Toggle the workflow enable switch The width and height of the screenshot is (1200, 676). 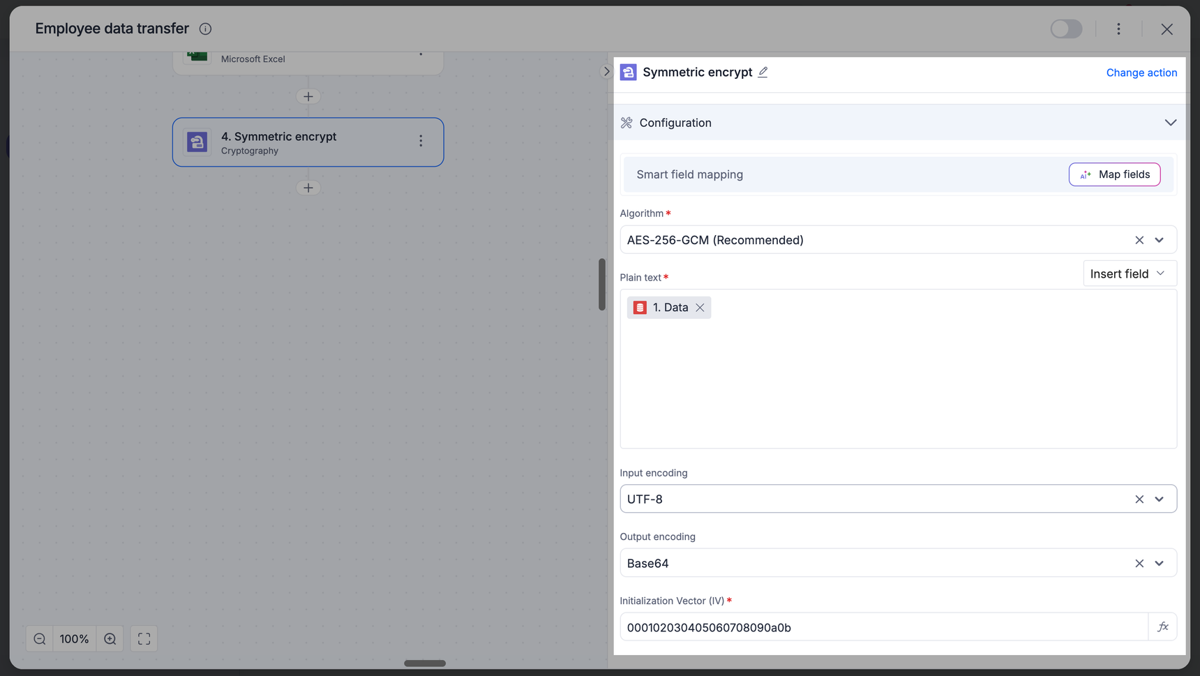[x=1066, y=29]
